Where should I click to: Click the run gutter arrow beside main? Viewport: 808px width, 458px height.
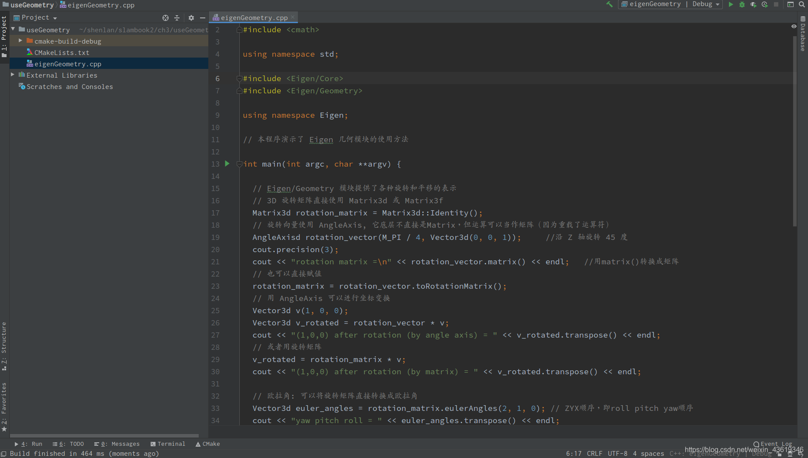tap(227, 164)
